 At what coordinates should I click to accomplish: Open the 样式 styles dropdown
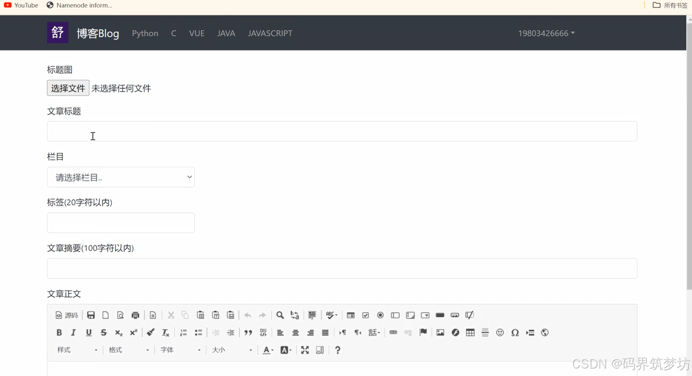click(77, 350)
